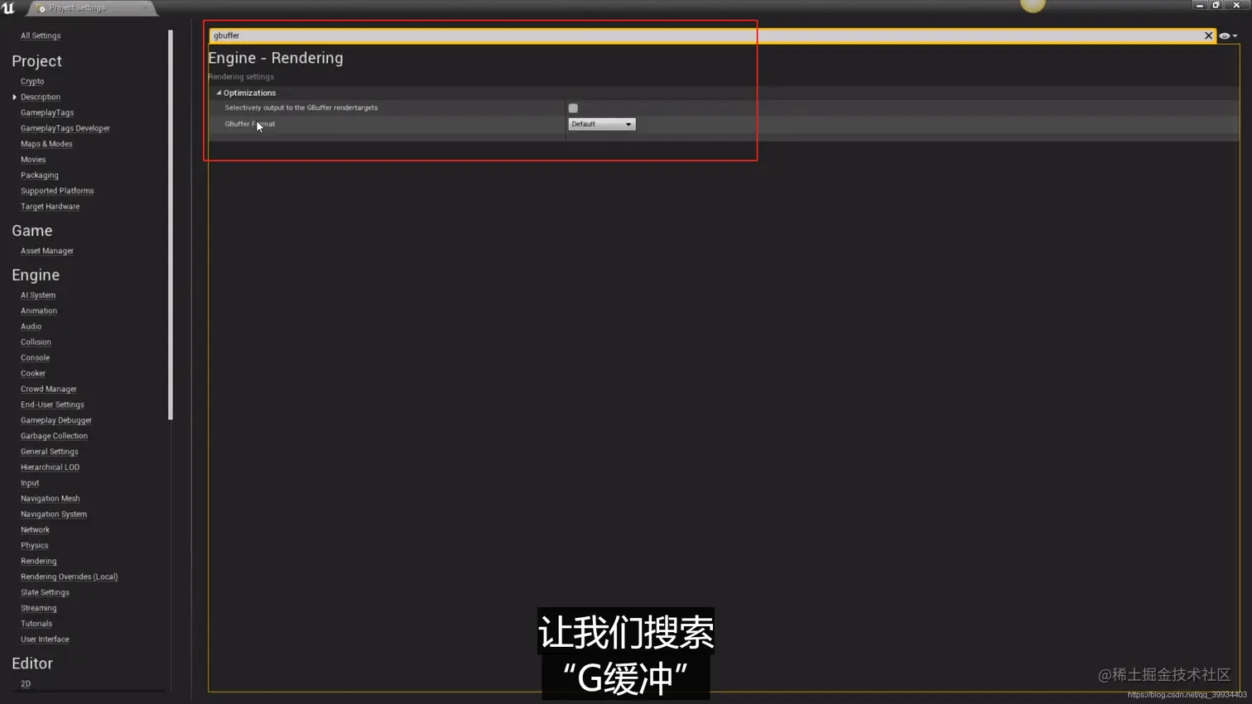Open Input settings
Screen dimensions: 1252x704
(x=30, y=484)
